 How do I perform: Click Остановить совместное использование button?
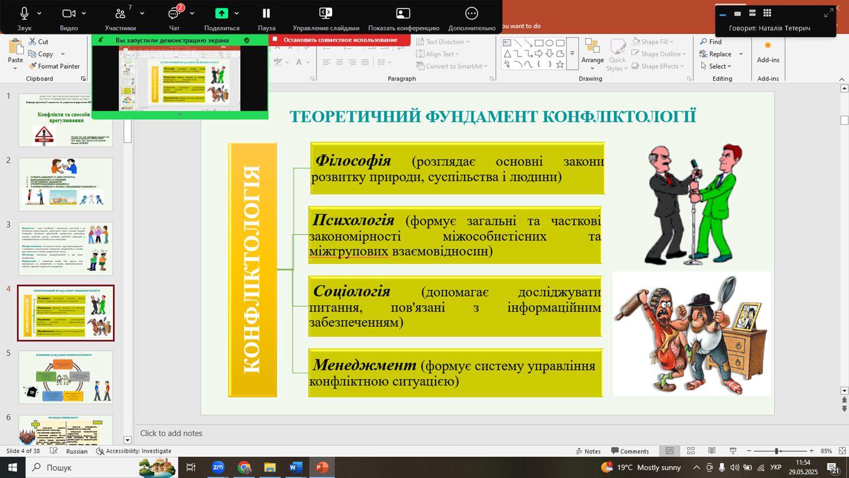[x=339, y=40]
